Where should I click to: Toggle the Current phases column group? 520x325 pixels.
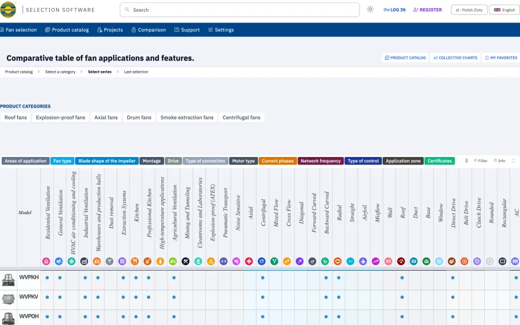tap(277, 161)
